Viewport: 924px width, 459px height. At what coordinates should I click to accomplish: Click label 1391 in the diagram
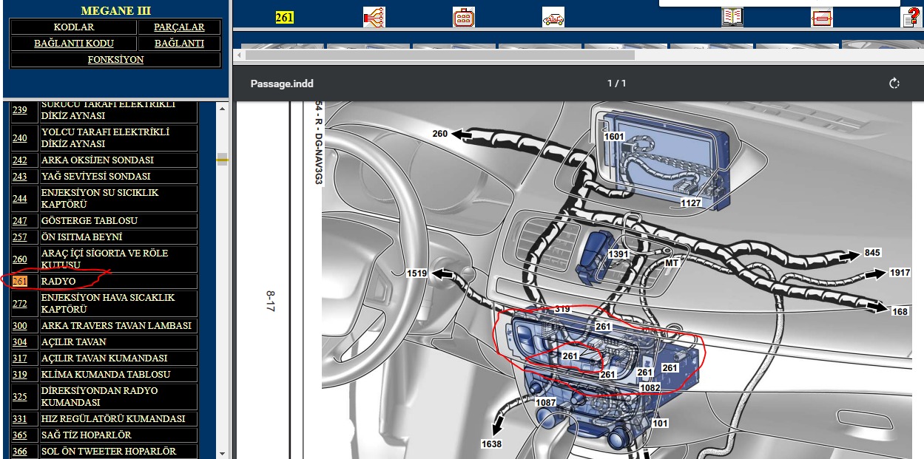click(618, 254)
